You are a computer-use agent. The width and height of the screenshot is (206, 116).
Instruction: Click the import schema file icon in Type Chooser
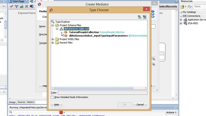pyautogui.click(x=139, y=17)
